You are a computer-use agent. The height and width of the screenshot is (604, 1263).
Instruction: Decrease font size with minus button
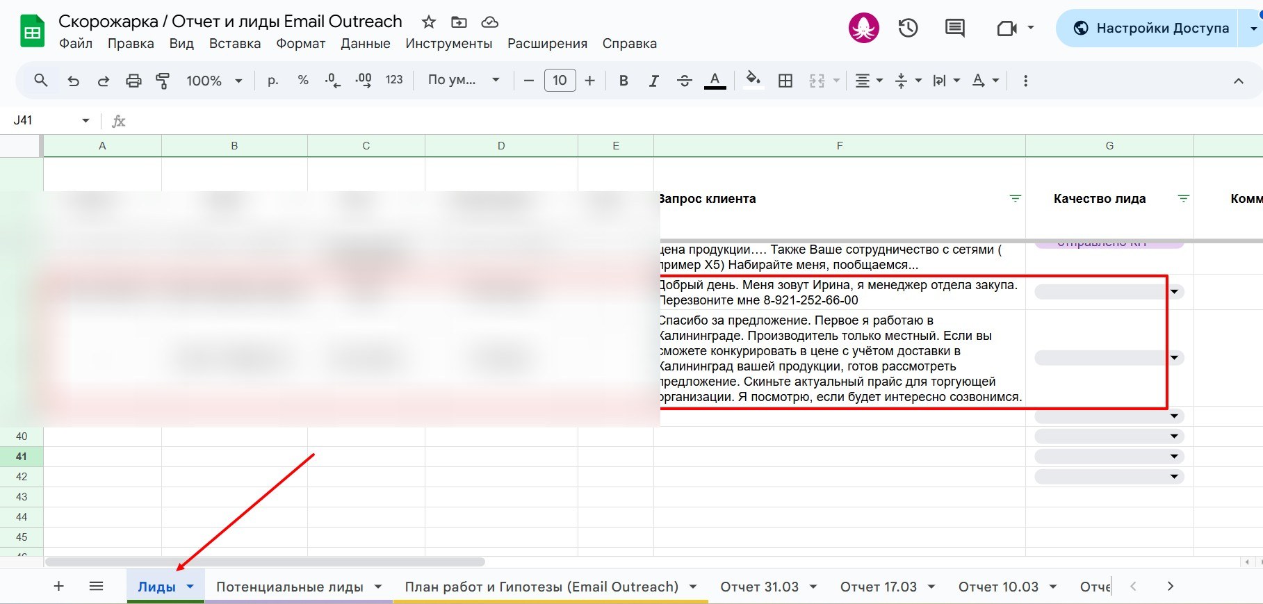(529, 81)
